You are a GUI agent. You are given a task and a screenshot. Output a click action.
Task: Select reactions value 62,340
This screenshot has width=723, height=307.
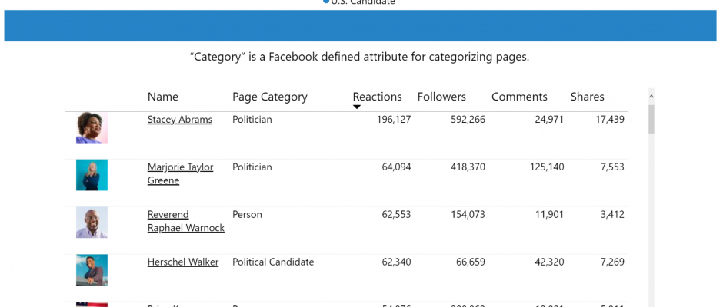[396, 262]
